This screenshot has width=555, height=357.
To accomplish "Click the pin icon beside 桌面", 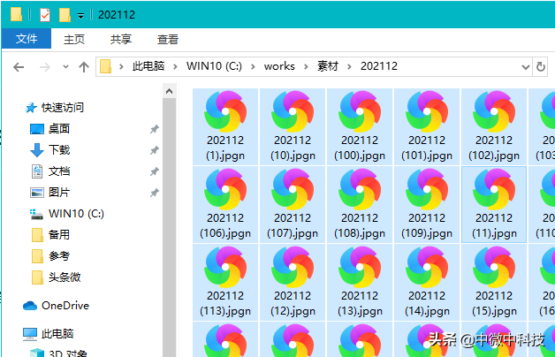I will point(155,129).
